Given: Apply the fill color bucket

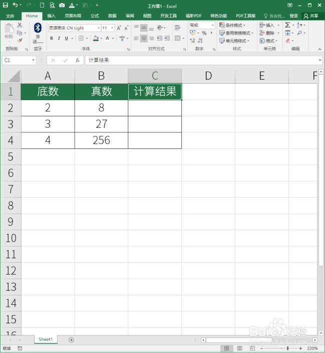Looking at the screenshot, I should click(96, 38).
